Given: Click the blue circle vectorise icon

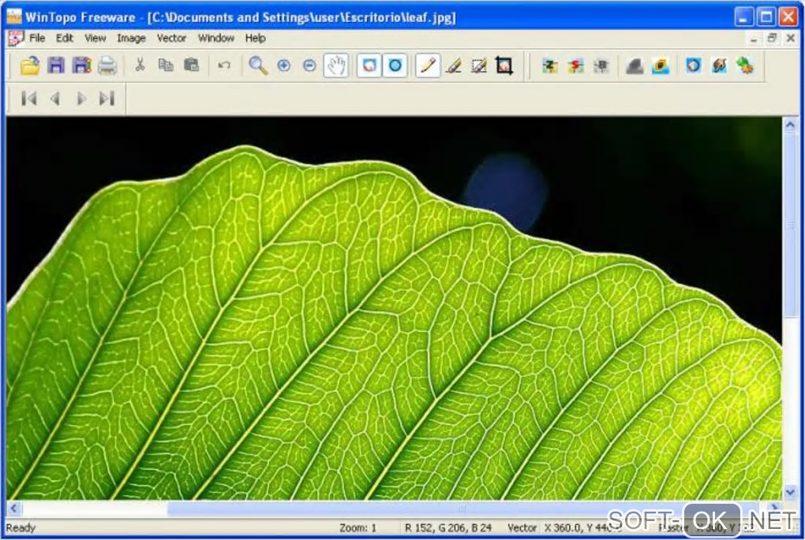Looking at the screenshot, I should pyautogui.click(x=693, y=65).
